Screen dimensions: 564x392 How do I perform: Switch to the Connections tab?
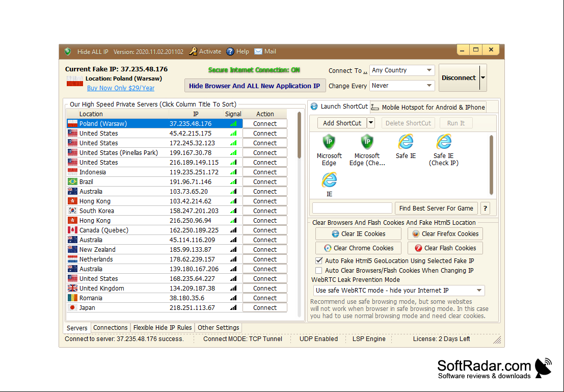pyautogui.click(x=111, y=328)
